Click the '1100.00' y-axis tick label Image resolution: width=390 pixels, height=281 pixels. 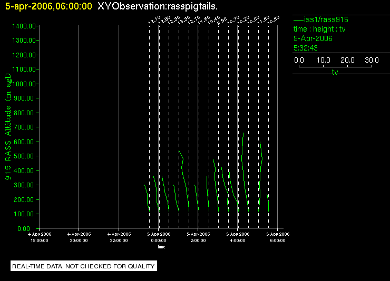pos(24,69)
